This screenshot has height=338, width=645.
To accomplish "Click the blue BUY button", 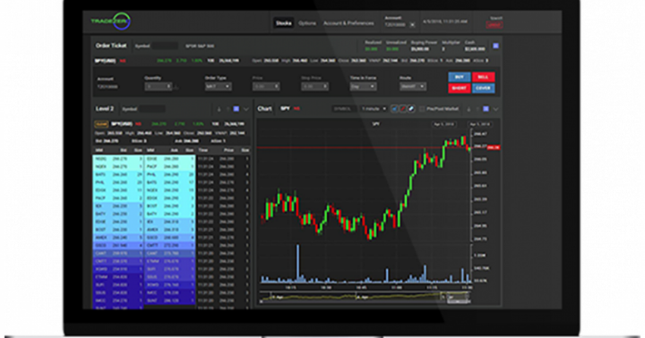I will coord(459,77).
